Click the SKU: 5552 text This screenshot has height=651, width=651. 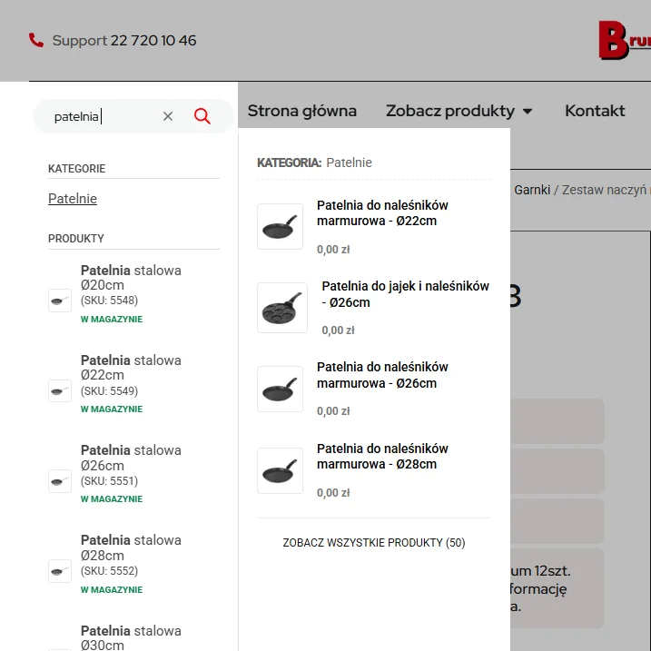109,571
